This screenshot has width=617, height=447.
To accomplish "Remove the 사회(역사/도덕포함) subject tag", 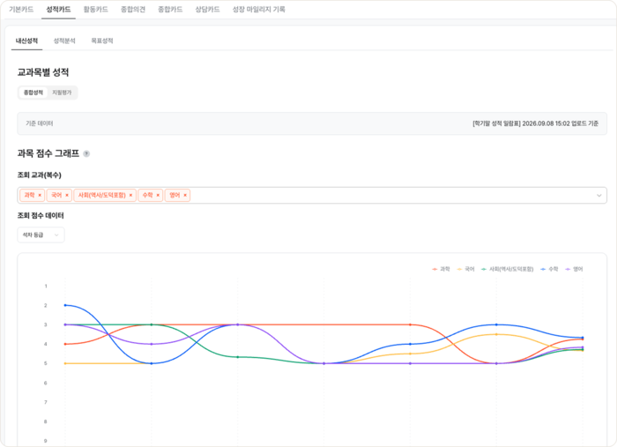I will [130, 195].
